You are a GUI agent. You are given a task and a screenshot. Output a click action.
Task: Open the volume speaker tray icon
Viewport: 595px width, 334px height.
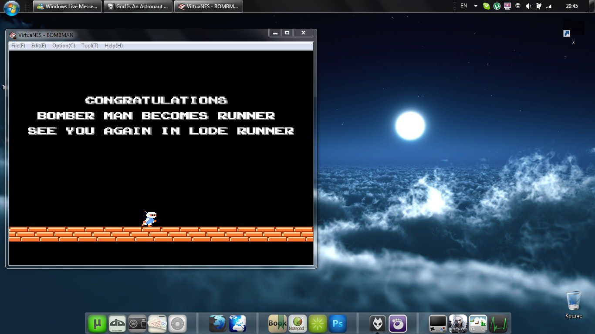pyautogui.click(x=528, y=6)
